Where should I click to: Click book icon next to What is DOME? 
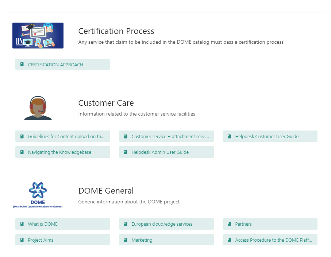click(22, 224)
